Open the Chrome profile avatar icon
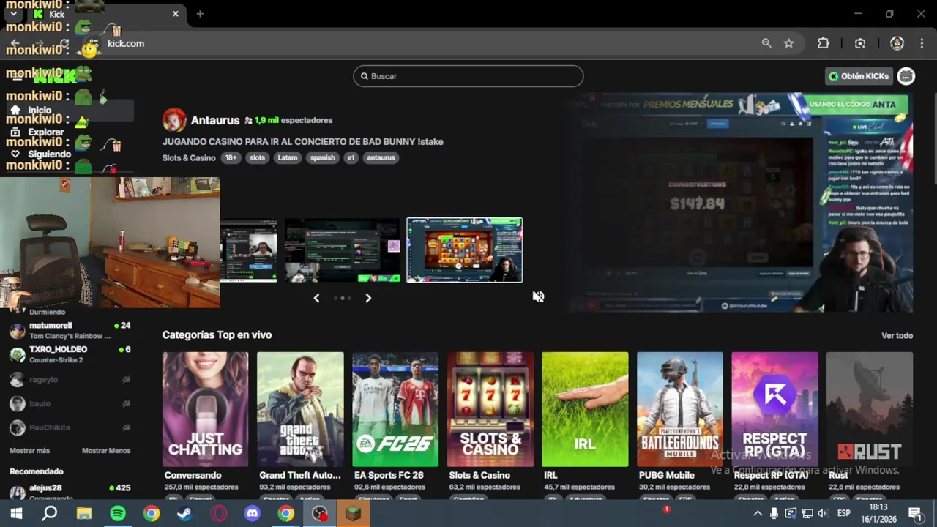This screenshot has width=937, height=527. point(897,43)
